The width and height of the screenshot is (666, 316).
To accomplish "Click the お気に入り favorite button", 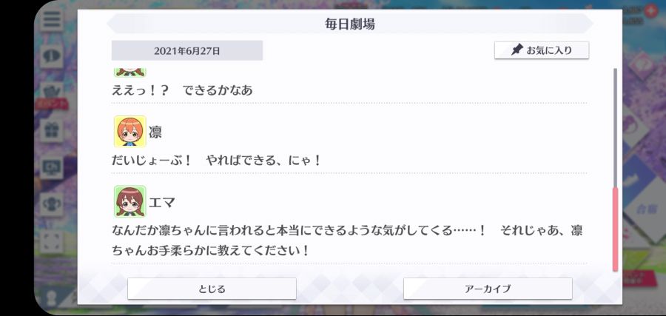I will pos(542,50).
